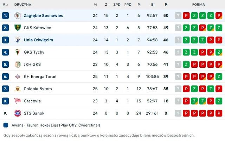Click the GKS Tychy crest
The image size is (225, 141).
18,52
